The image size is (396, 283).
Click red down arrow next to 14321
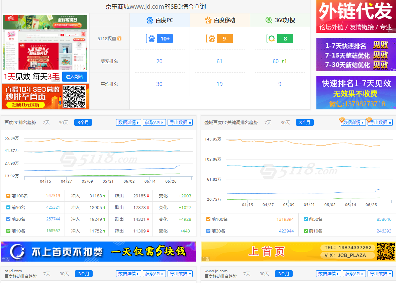pos(148,219)
